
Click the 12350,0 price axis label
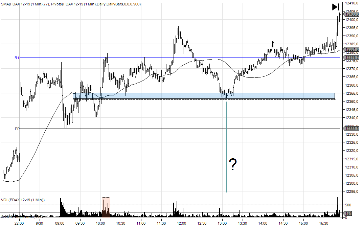tap(353, 101)
